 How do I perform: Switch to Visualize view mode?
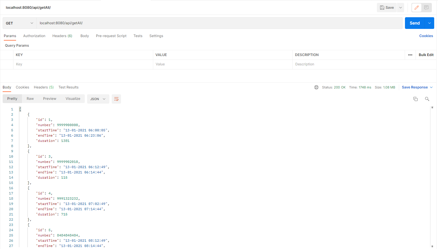click(x=73, y=99)
